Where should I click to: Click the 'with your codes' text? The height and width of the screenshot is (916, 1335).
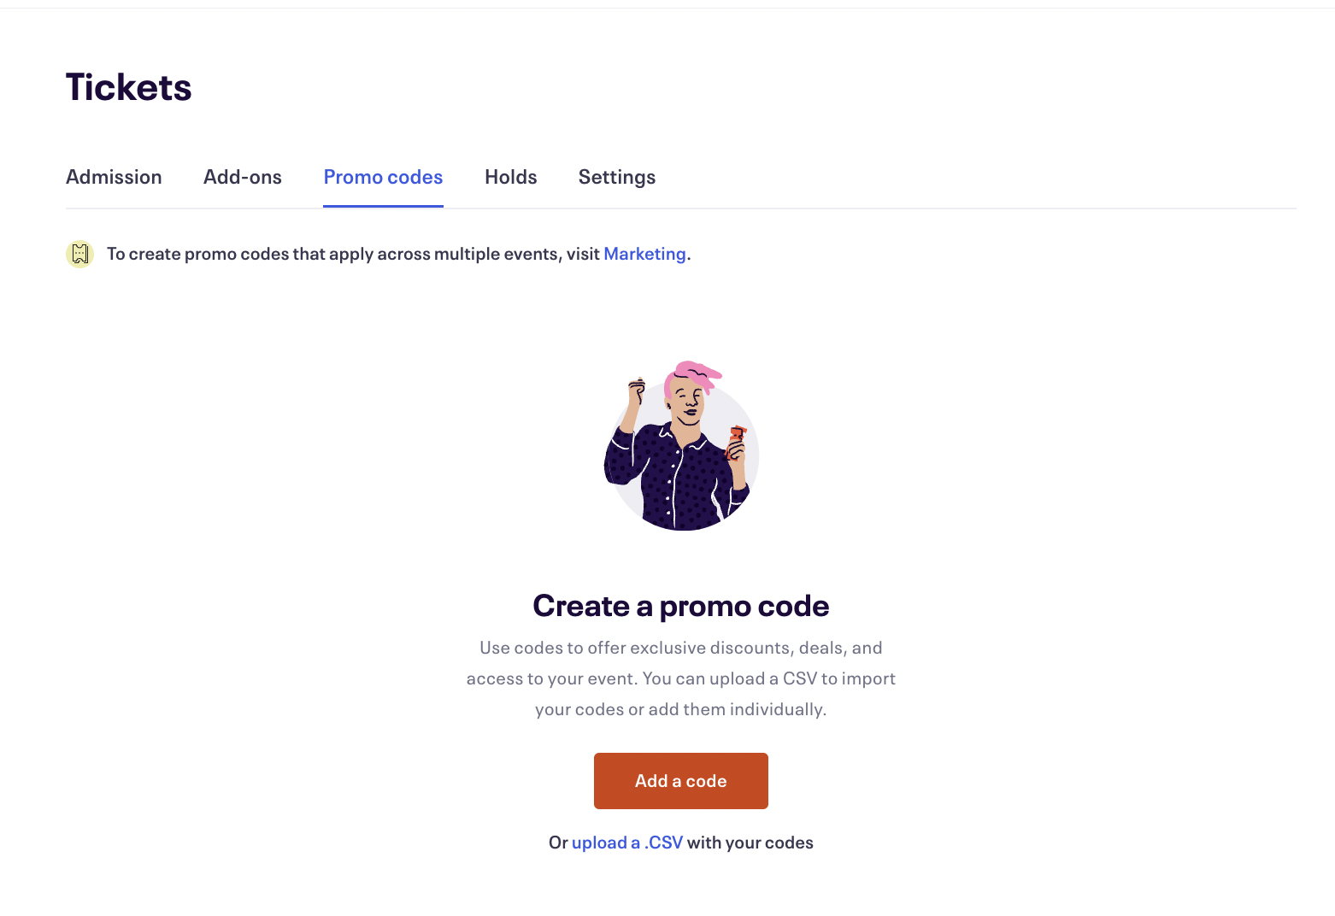[750, 843]
